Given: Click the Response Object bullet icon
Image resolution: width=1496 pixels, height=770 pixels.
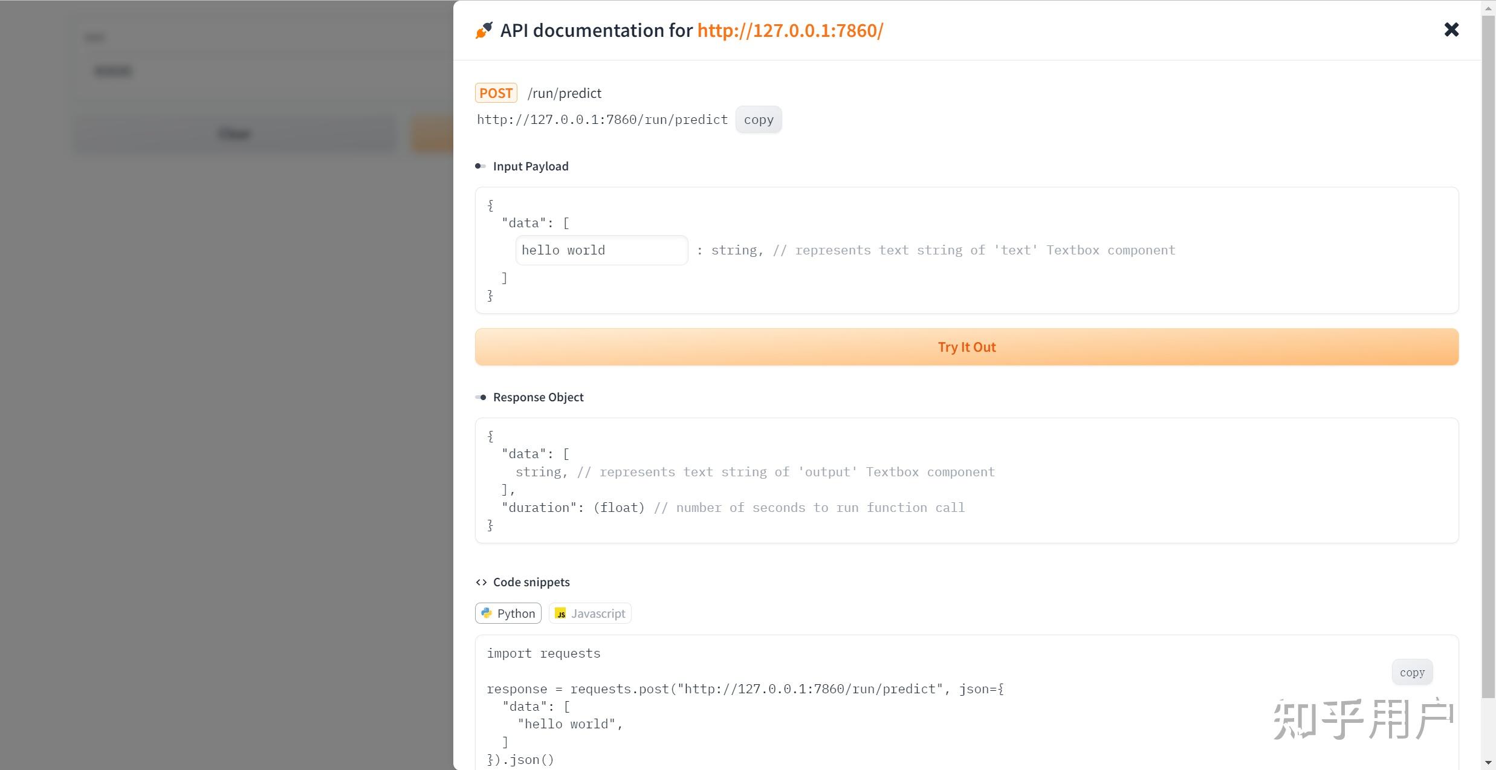Looking at the screenshot, I should tap(481, 397).
